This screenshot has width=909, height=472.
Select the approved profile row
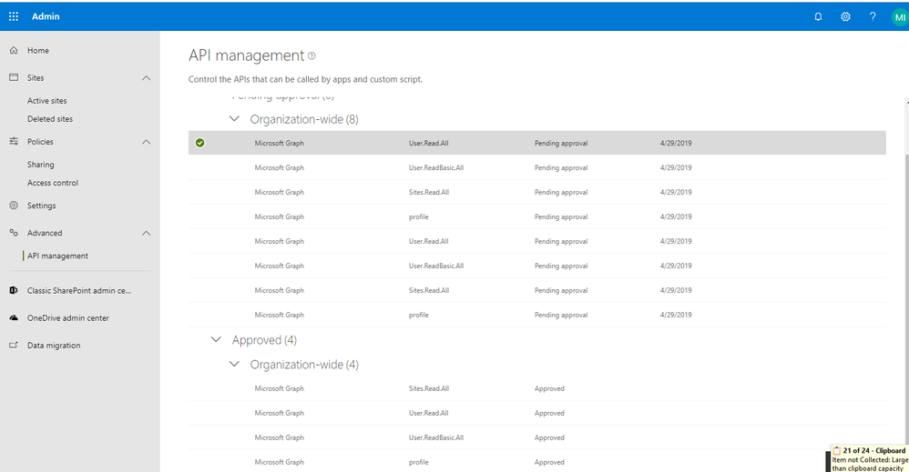point(536,462)
